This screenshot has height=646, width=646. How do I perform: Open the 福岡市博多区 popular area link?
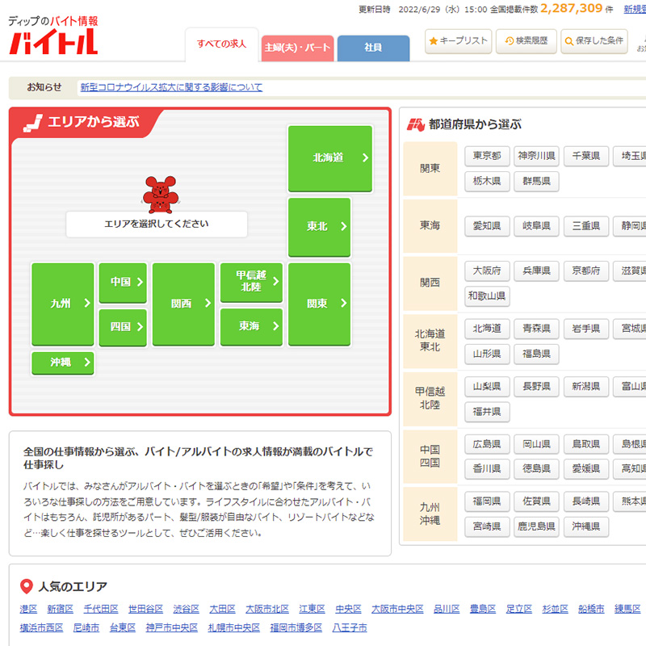coord(296,627)
